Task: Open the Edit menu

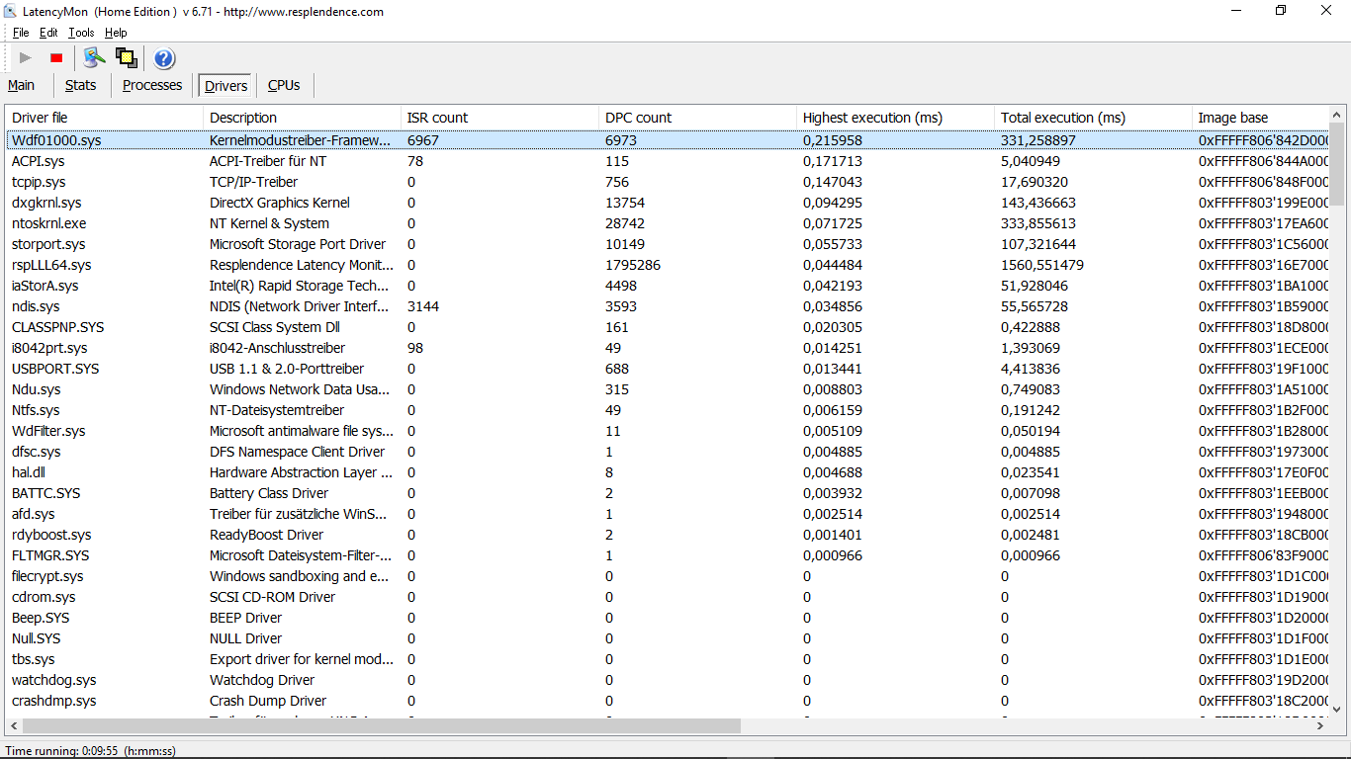Action: coord(48,33)
